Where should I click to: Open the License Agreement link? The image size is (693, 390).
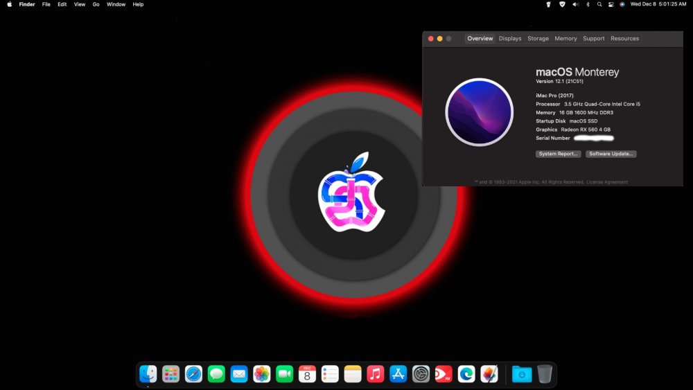[x=607, y=182]
